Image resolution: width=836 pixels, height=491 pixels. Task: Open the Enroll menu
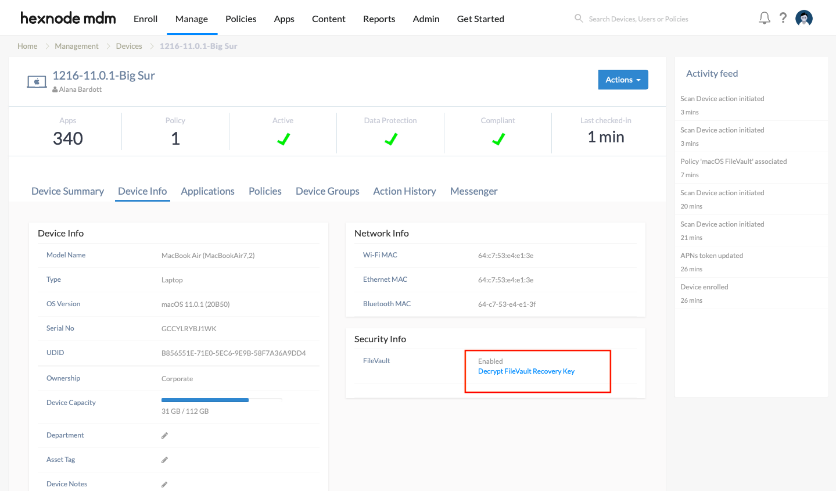pyautogui.click(x=145, y=19)
